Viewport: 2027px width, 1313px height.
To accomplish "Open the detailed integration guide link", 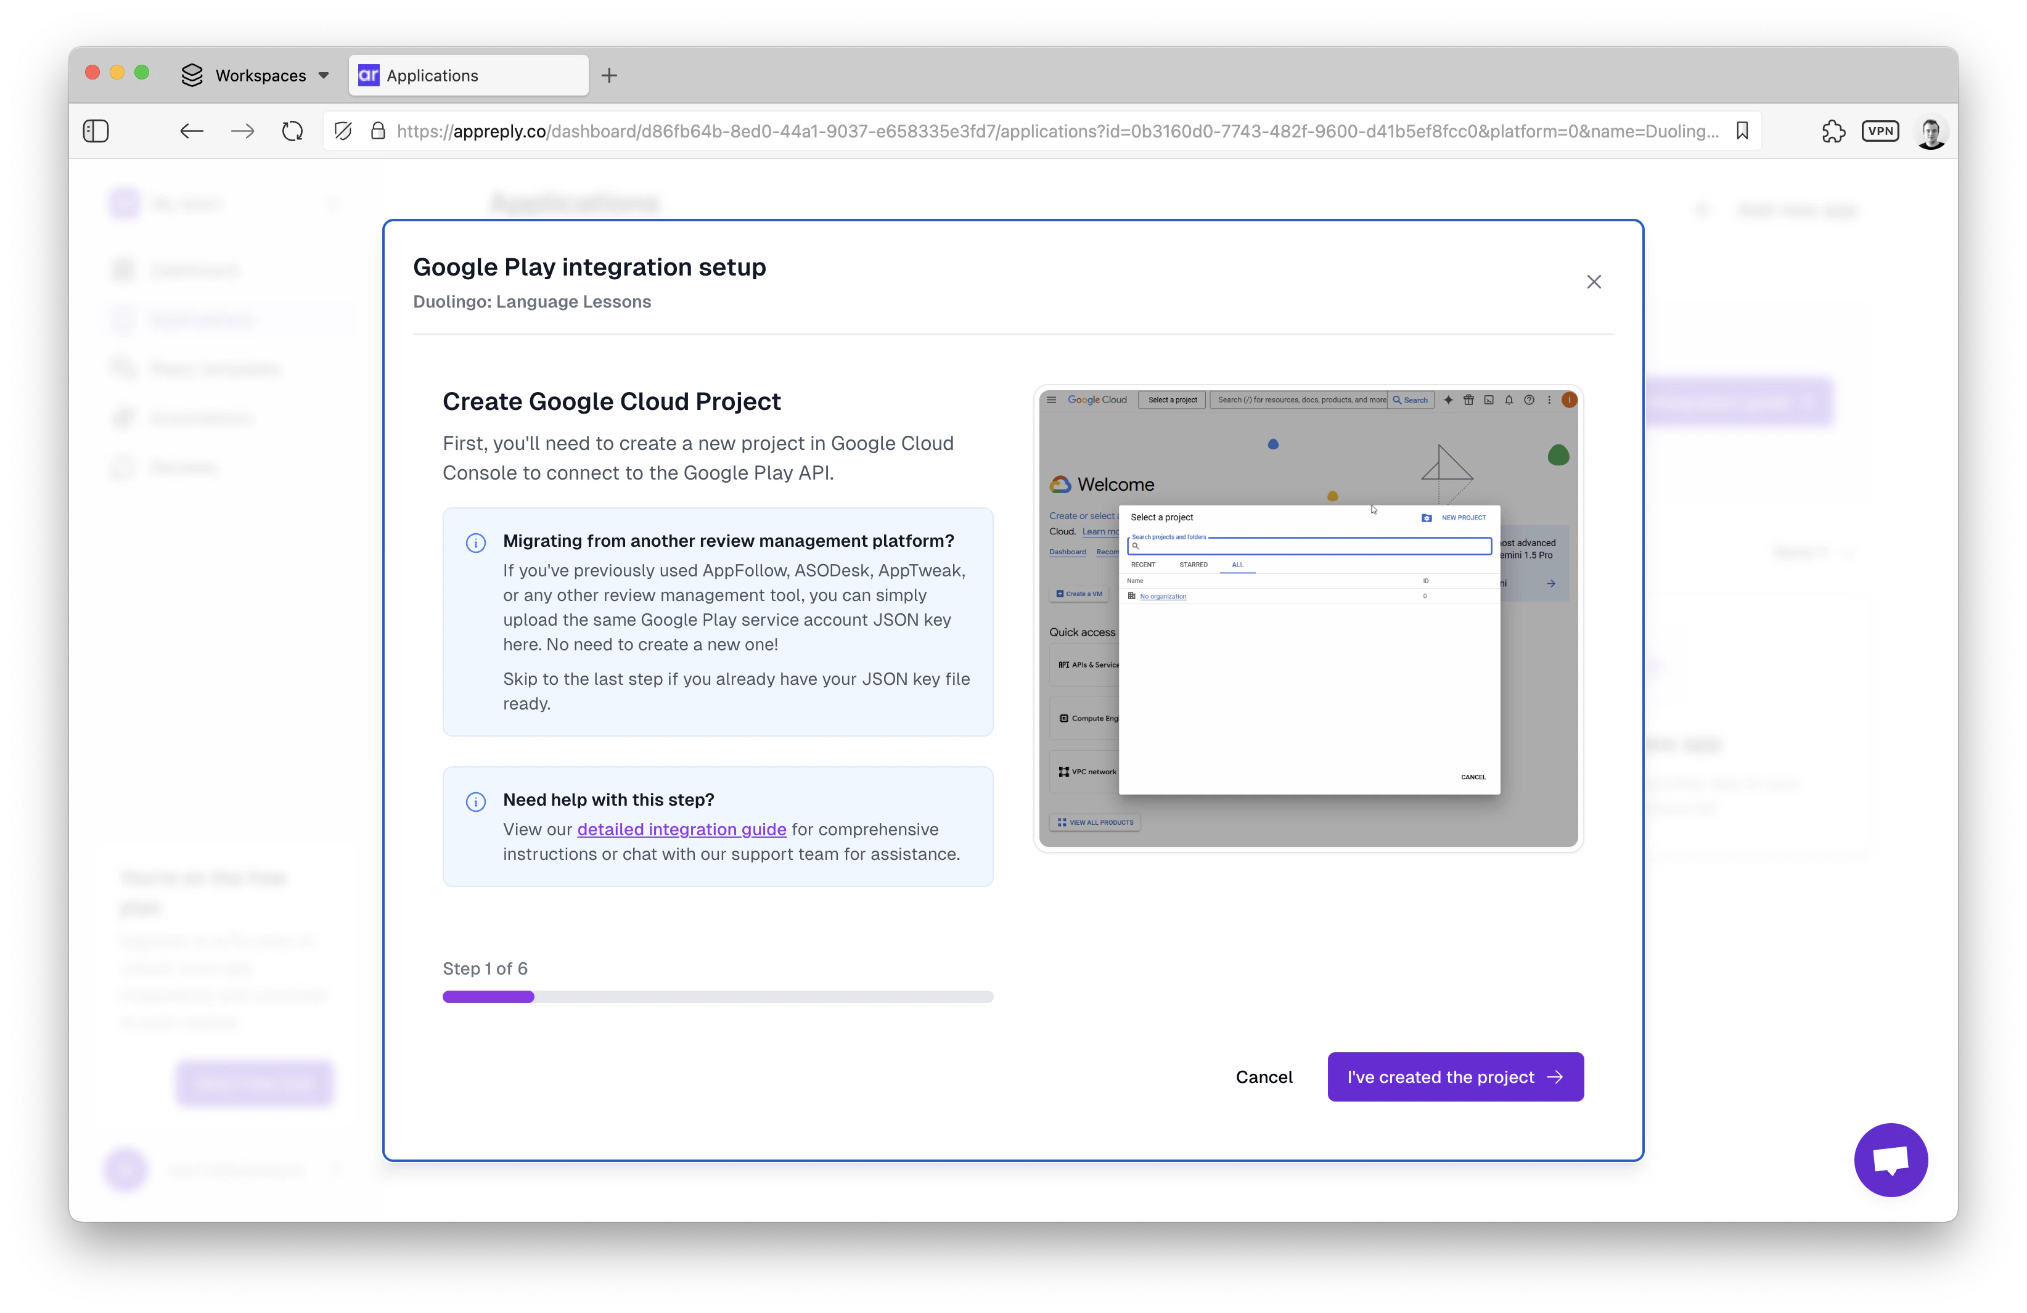I will [x=681, y=829].
